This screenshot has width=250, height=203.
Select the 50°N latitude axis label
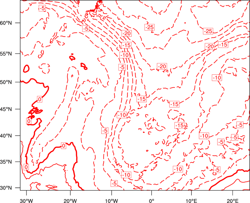click(6, 82)
